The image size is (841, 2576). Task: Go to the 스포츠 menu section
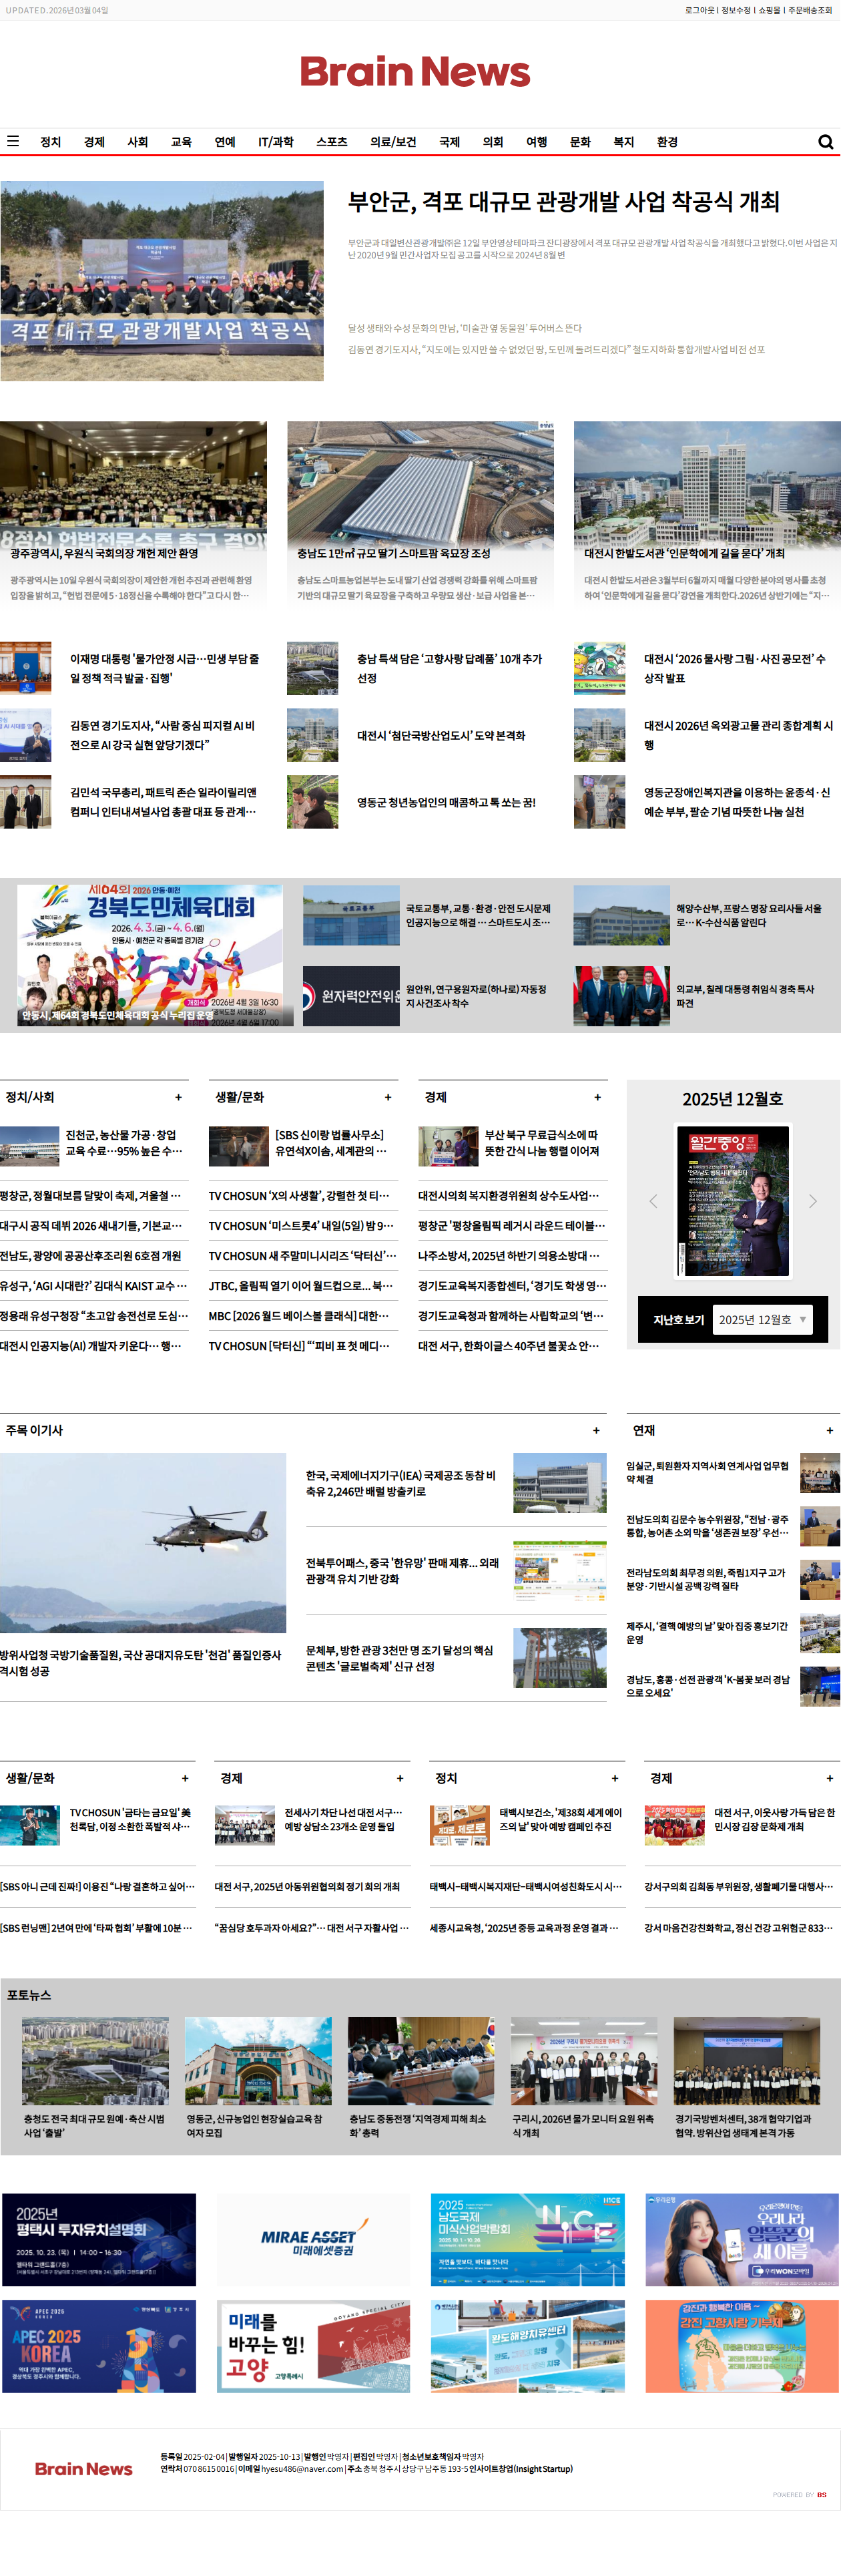click(x=331, y=142)
